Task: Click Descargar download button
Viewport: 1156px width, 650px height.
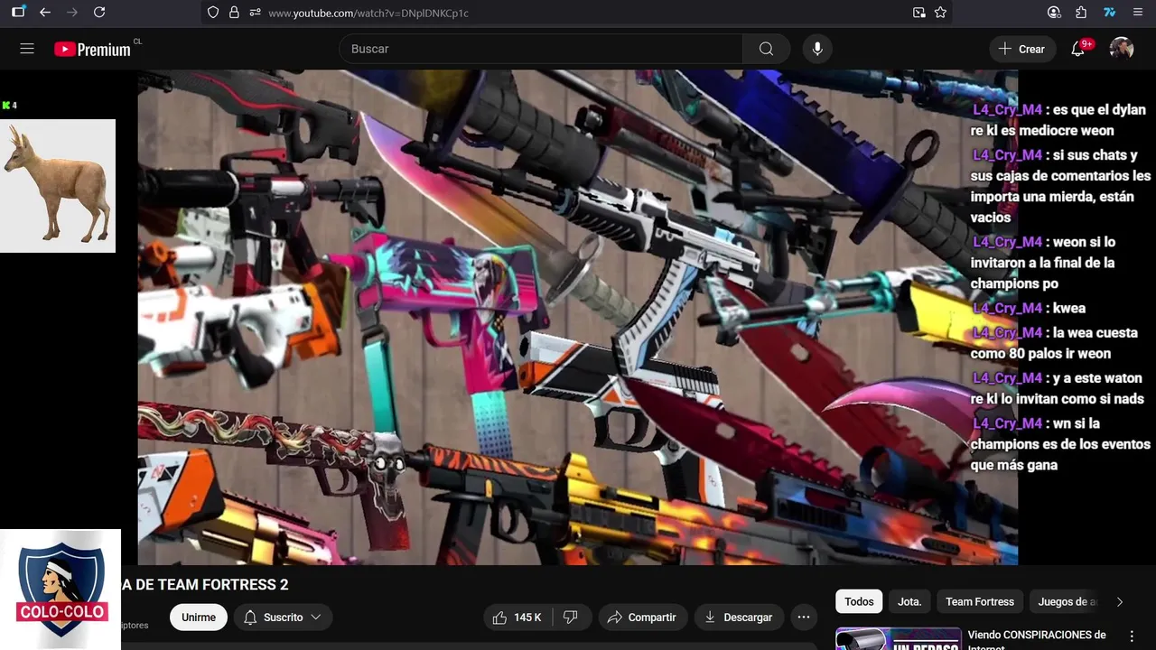Action: pos(739,617)
